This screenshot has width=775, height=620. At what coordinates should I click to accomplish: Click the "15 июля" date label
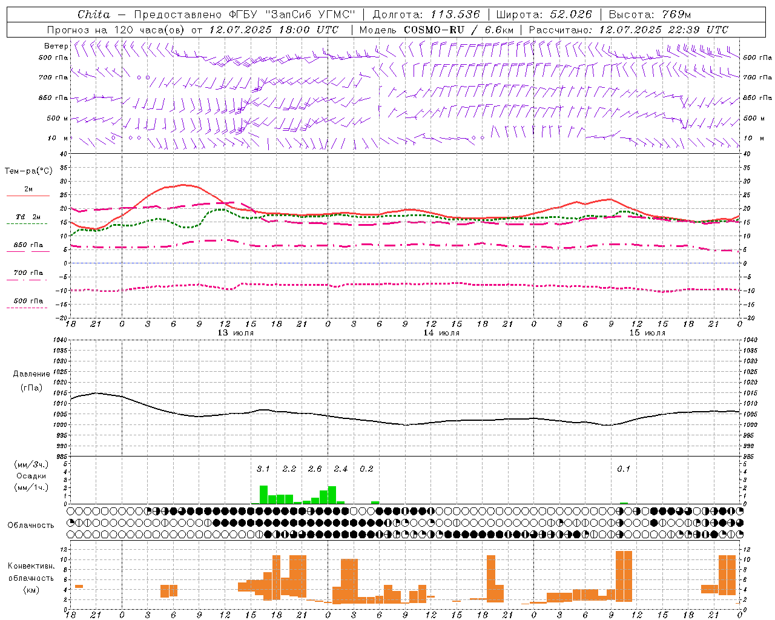pos(647,333)
